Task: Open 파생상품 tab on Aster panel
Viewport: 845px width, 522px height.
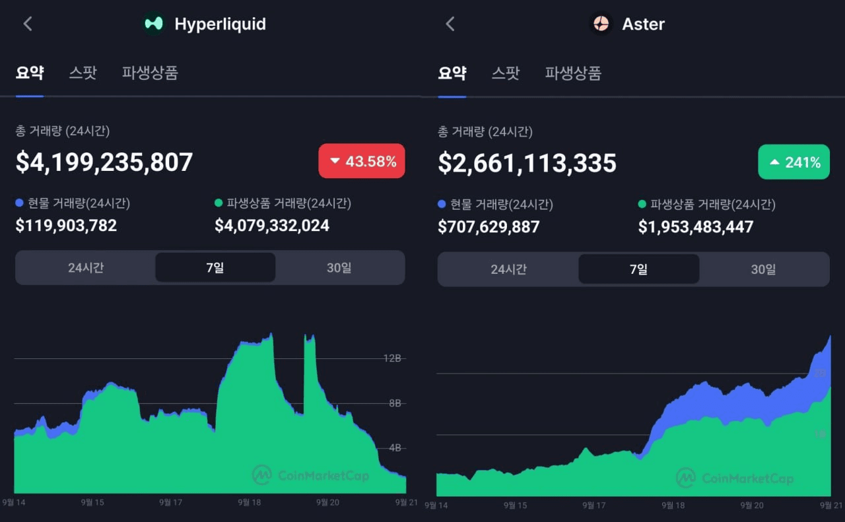Action: point(573,73)
